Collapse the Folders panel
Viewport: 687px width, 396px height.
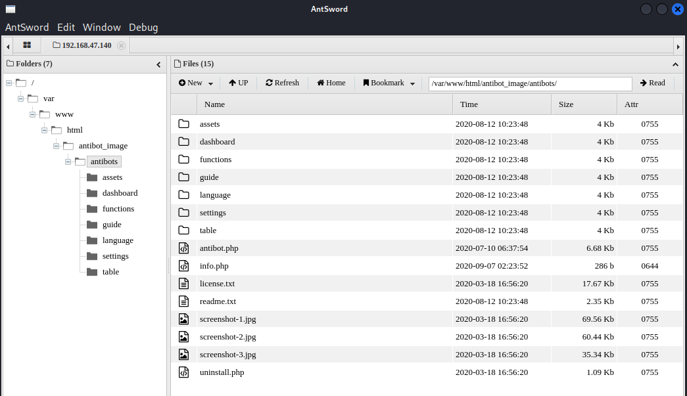pos(158,64)
